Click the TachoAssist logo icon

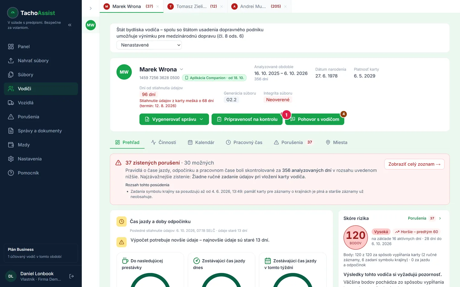point(13,13)
